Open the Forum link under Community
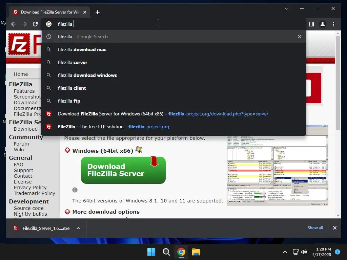 tap(21, 144)
